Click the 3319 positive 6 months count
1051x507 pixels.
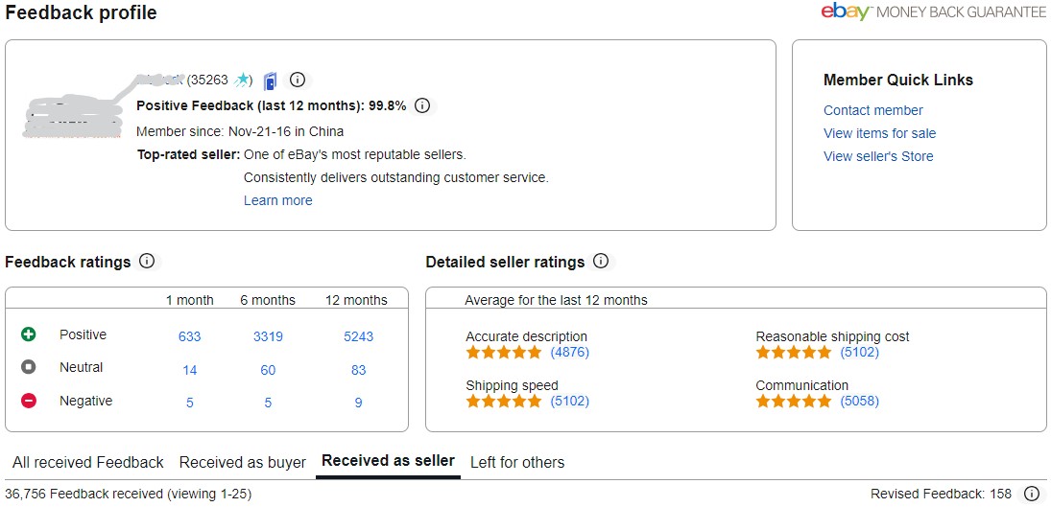[268, 336]
